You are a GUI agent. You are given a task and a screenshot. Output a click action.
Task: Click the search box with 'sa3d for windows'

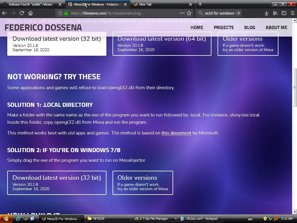(219, 13)
